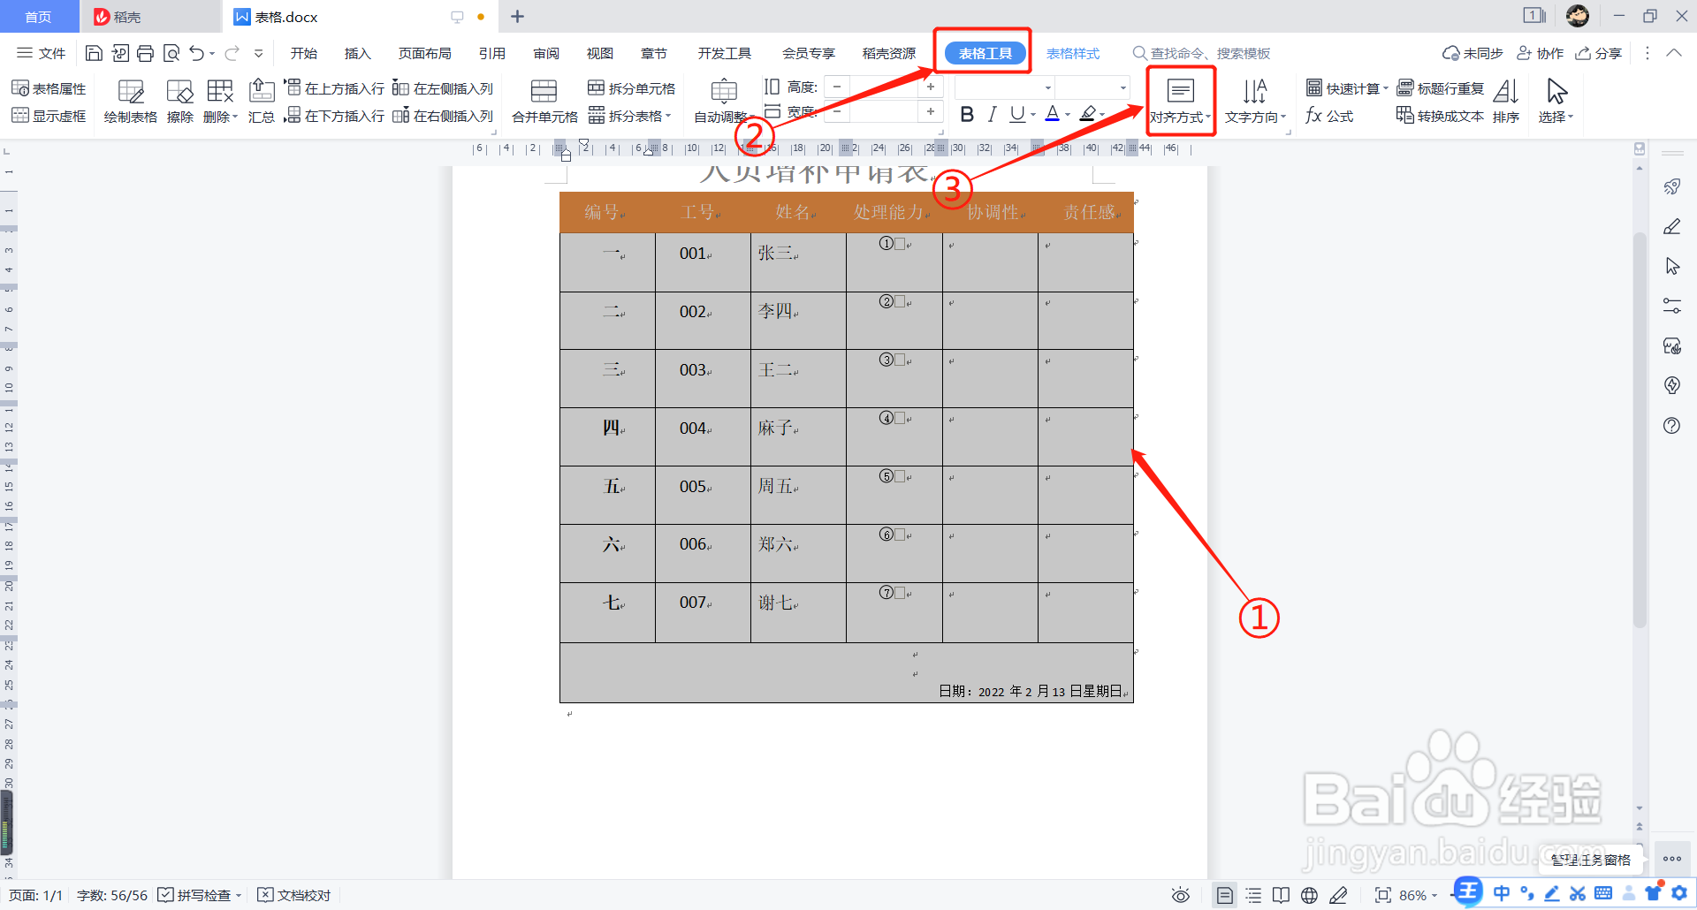Select the 绘制表格 drawing tool
Screen dimensions: 1697x910
pos(130,100)
